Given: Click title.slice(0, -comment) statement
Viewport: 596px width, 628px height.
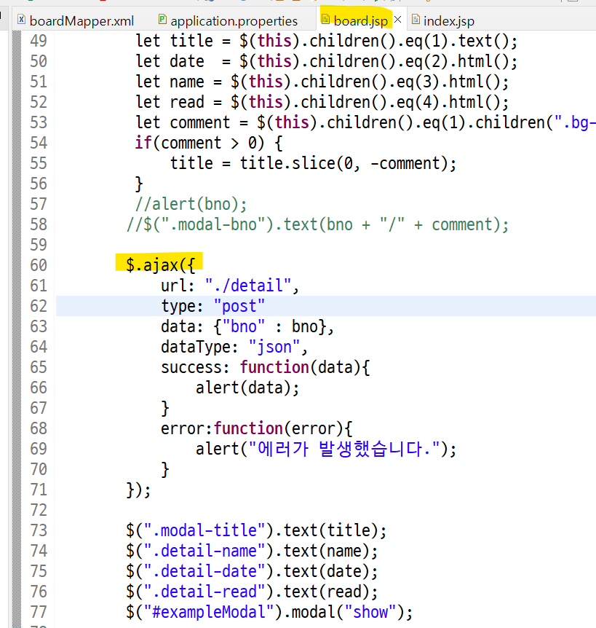Looking at the screenshot, I should [313, 163].
